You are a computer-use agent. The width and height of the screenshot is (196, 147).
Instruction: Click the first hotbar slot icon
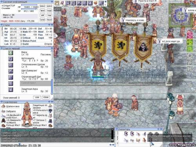tap(57, 3)
